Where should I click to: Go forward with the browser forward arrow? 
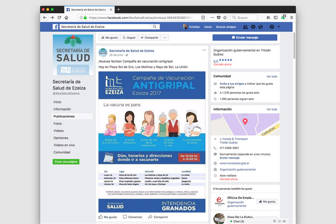coord(52,18)
